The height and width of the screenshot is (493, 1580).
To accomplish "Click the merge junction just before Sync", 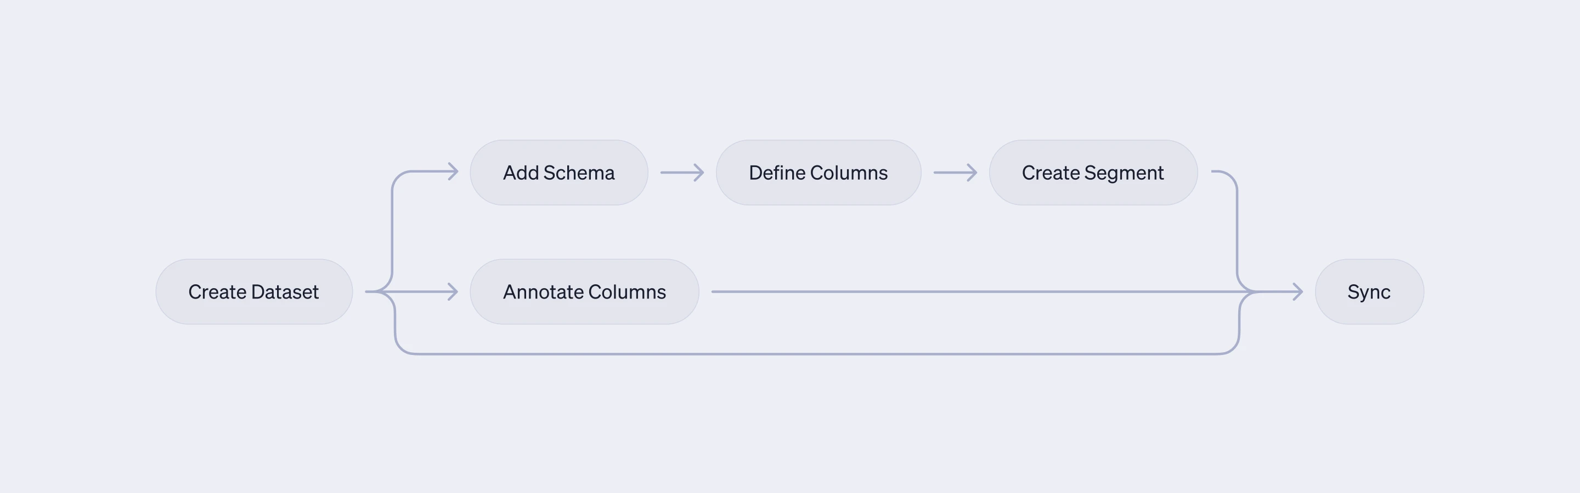I will coord(1251,291).
